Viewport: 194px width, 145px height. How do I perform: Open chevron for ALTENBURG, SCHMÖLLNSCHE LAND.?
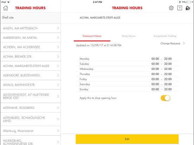(58, 119)
